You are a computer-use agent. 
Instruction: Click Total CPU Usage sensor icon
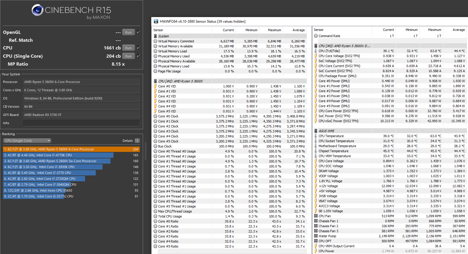point(155,216)
